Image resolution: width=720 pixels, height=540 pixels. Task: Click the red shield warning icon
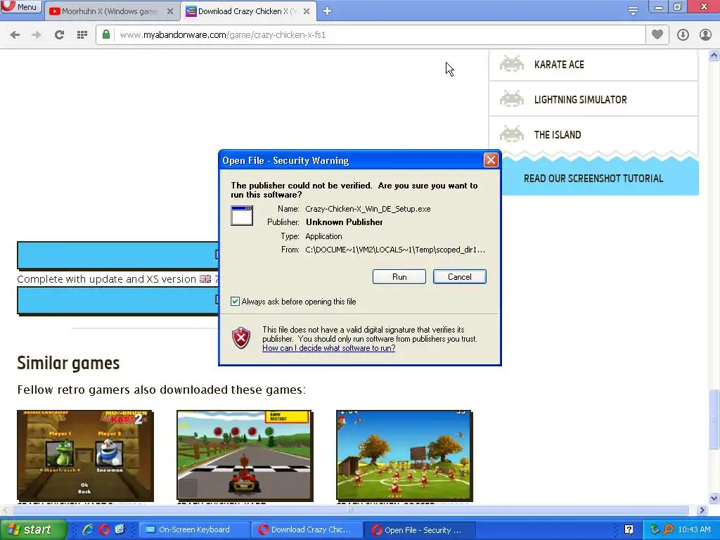click(240, 338)
